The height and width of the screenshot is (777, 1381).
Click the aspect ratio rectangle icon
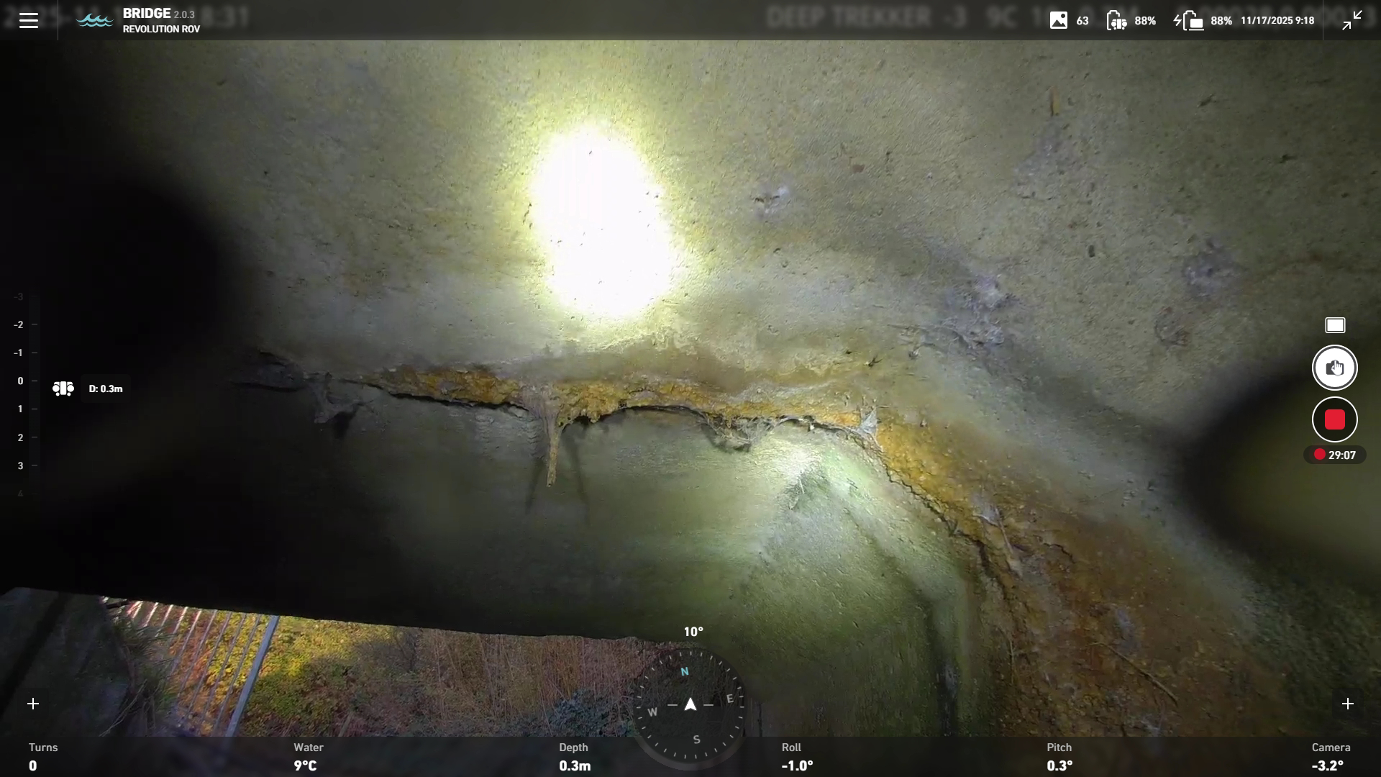pos(1335,326)
